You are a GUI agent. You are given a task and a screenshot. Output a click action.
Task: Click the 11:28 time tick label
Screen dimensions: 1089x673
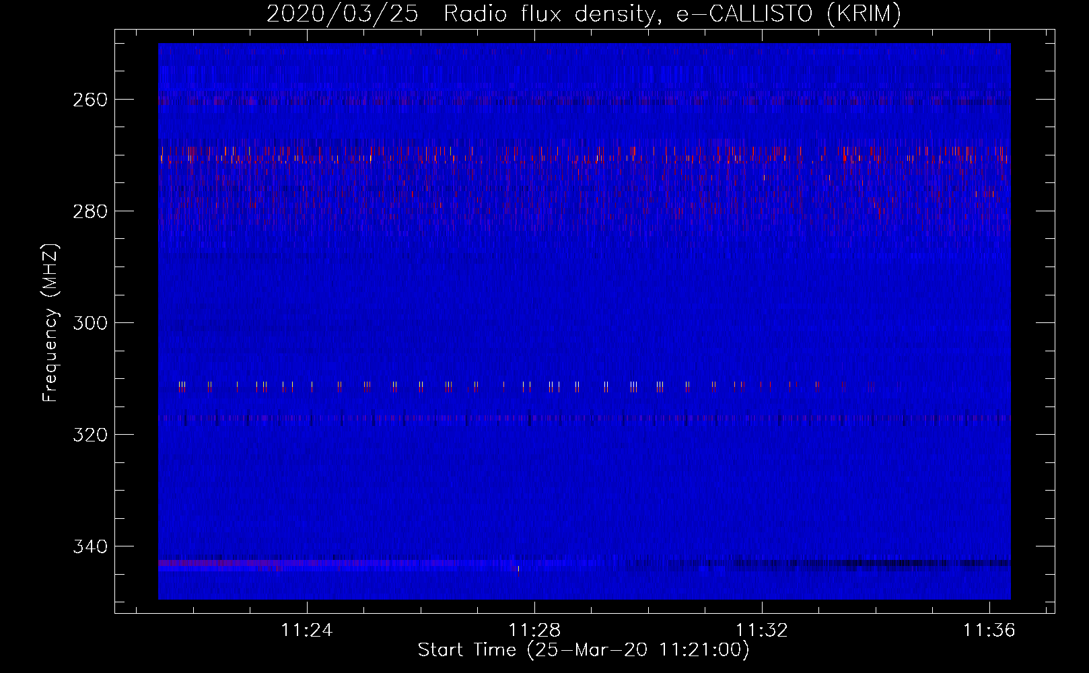534,631
